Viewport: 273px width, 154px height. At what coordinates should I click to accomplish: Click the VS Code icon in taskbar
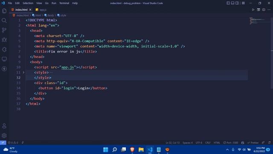(x=150, y=150)
